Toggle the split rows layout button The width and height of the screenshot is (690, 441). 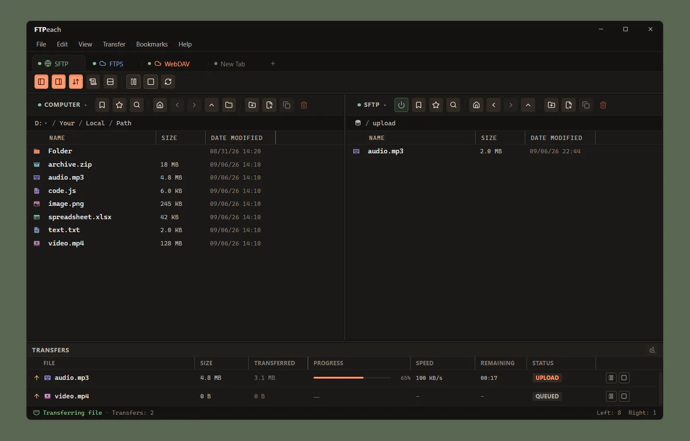click(x=110, y=82)
